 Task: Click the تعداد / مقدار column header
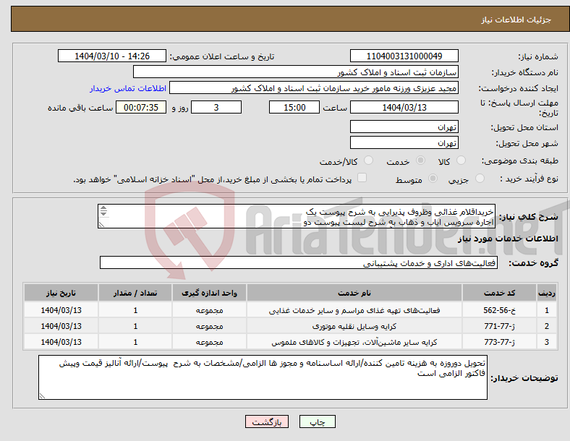tap(135, 293)
